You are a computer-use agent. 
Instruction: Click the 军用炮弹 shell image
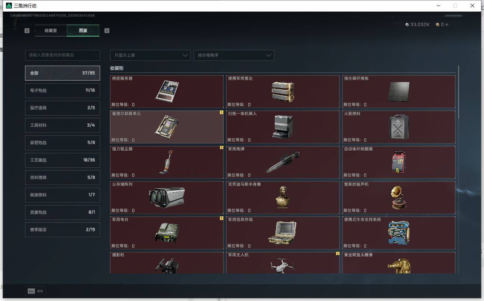pos(283,162)
